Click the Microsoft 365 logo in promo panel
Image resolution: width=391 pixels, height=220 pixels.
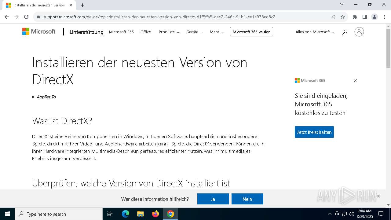click(310, 81)
